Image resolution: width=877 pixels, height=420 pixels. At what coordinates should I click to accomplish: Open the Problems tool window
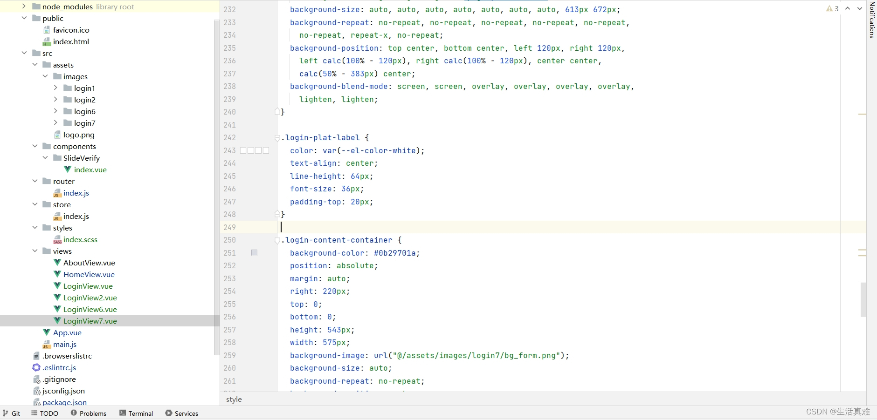(x=89, y=413)
